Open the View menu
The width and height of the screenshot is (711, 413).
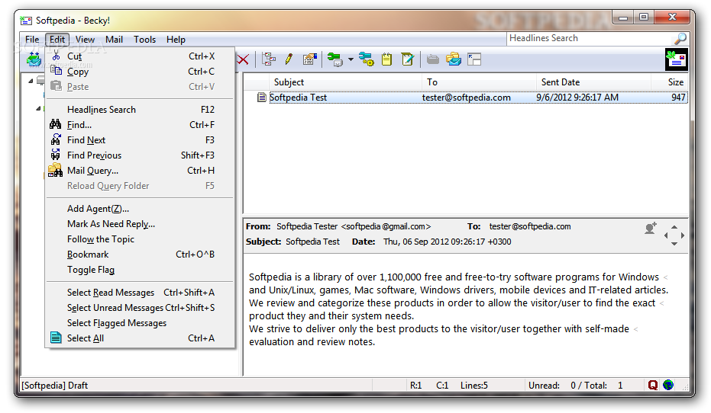85,40
